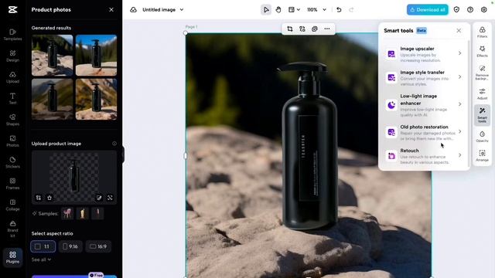495x278 pixels.
Task: Choose the third sample product image
Action: pos(97,213)
